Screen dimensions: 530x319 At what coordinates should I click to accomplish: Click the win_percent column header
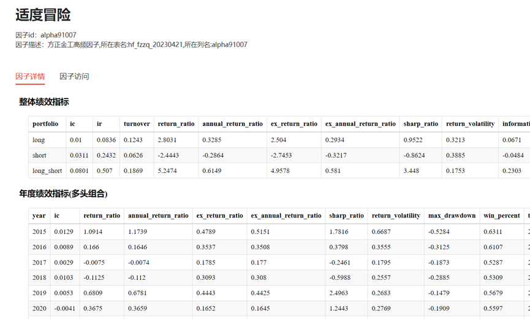point(498,216)
